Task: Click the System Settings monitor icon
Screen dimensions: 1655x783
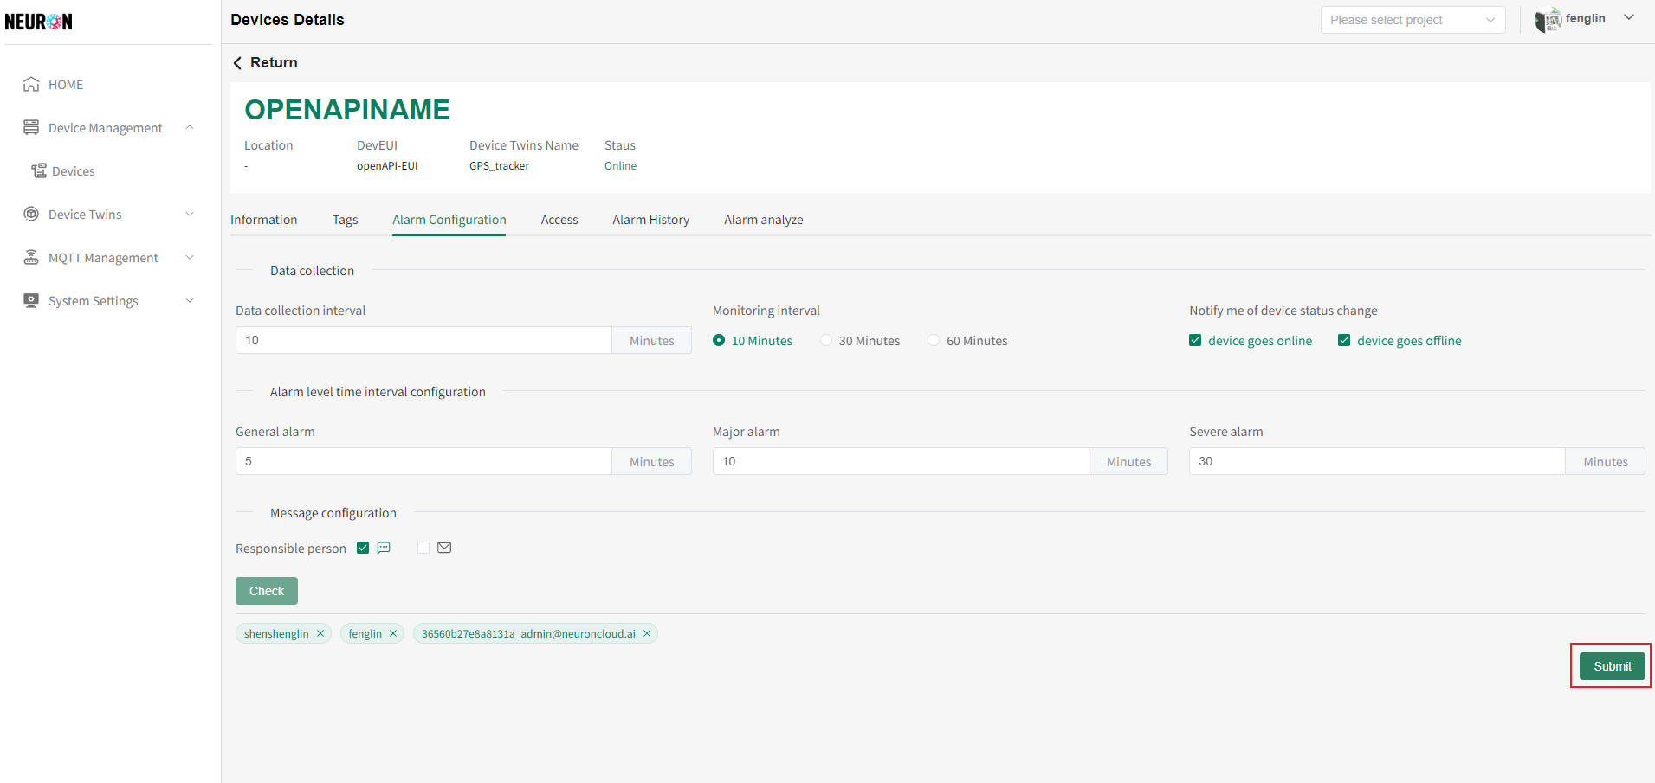Action: pos(31,301)
